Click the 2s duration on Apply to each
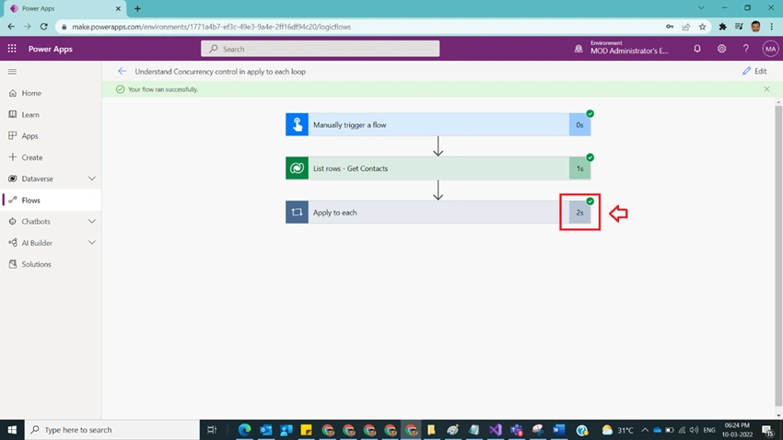Screen dimensions: 783x440 (579, 213)
